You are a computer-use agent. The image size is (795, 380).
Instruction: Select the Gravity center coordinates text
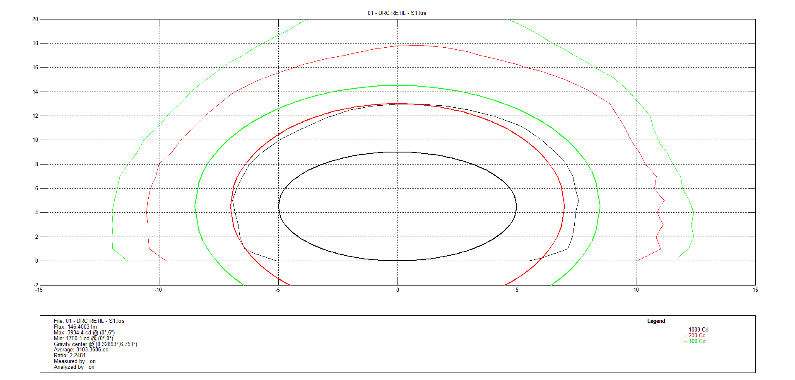click(95, 344)
